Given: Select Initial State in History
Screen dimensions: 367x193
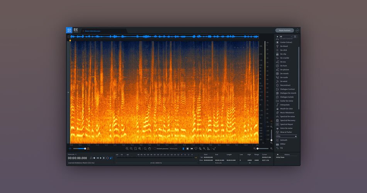Looking at the screenshot, I should (x=280, y=157).
